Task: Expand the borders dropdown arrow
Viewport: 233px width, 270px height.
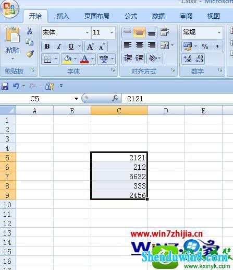Action: point(56,59)
